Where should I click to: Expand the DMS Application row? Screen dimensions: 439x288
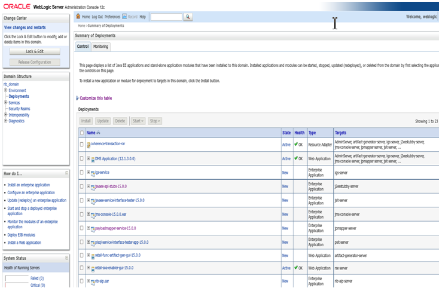[x=88, y=158]
